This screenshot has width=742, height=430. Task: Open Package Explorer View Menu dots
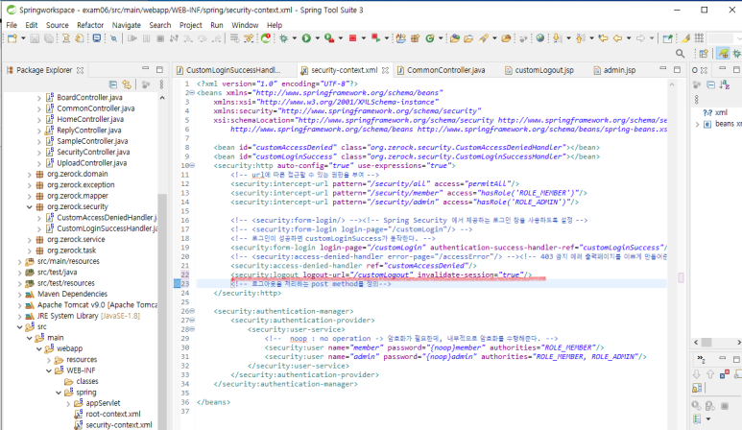click(x=161, y=84)
